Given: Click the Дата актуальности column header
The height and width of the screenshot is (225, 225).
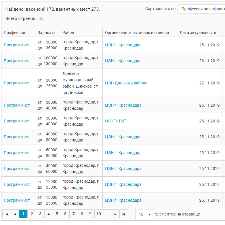Looking at the screenshot, I should pyautogui.click(x=198, y=33).
